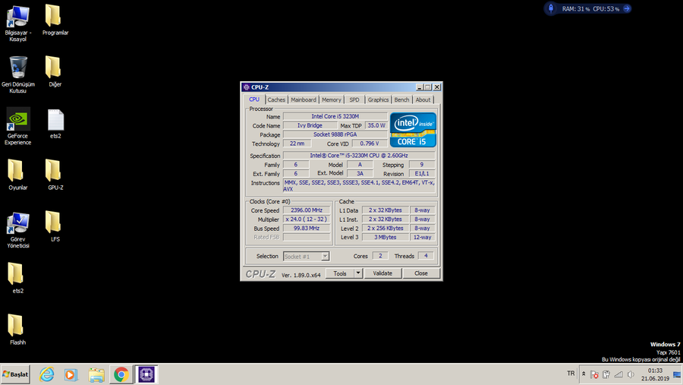This screenshot has width=683, height=385.
Task: Click the Package value Socket 988B rPGA
Action: coord(335,134)
